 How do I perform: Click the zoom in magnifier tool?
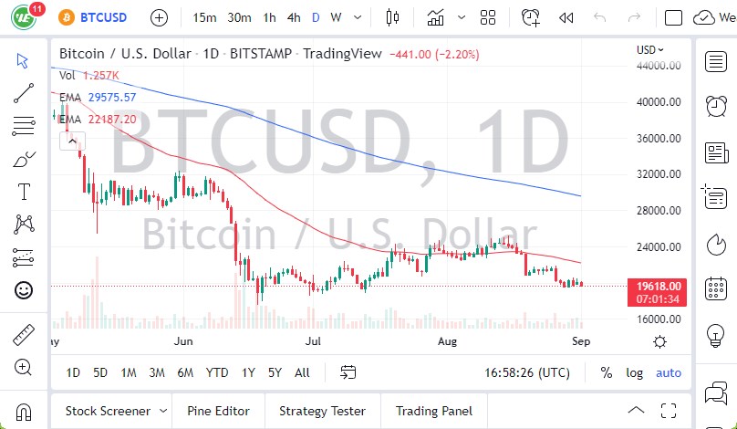click(24, 367)
